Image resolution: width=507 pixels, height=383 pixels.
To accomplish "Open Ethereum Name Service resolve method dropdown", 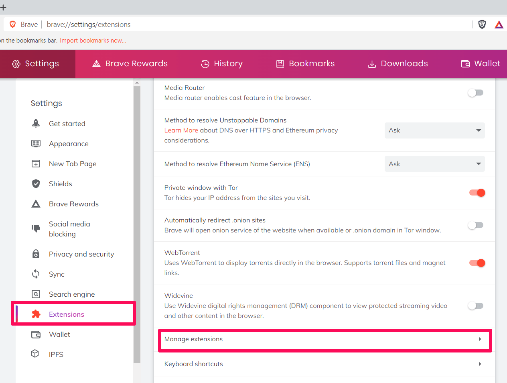I will coord(434,164).
